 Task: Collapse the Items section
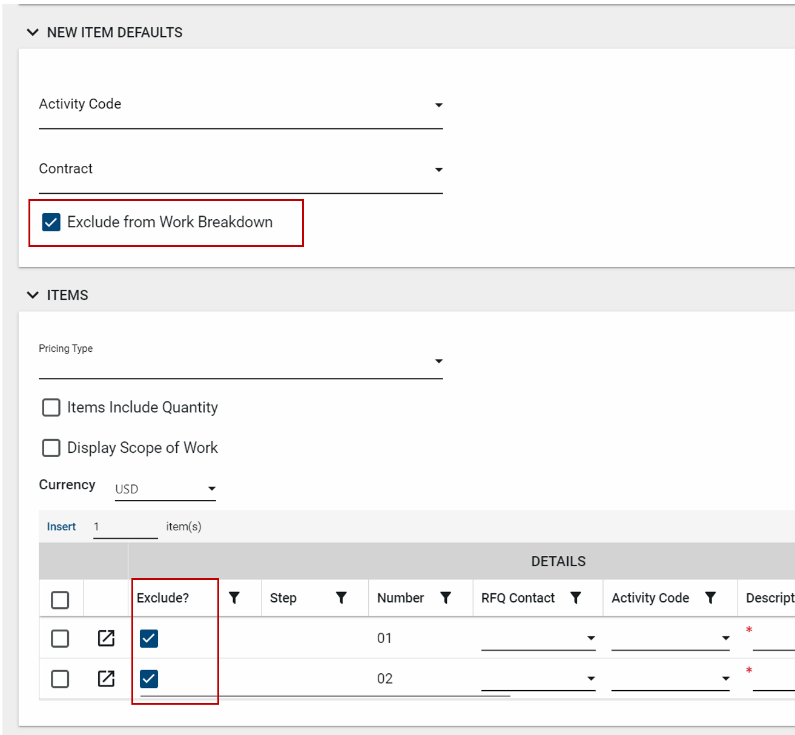[33, 295]
